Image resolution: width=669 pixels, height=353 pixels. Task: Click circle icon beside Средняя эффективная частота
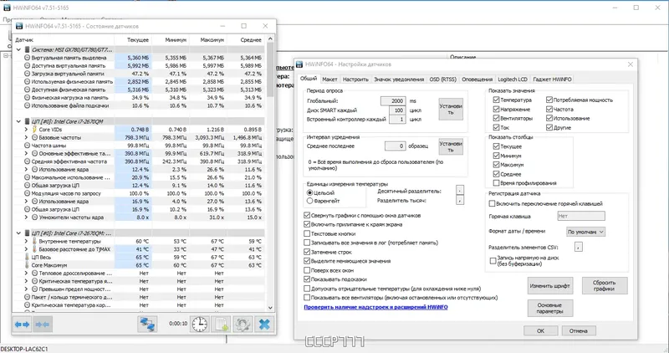[28, 161]
